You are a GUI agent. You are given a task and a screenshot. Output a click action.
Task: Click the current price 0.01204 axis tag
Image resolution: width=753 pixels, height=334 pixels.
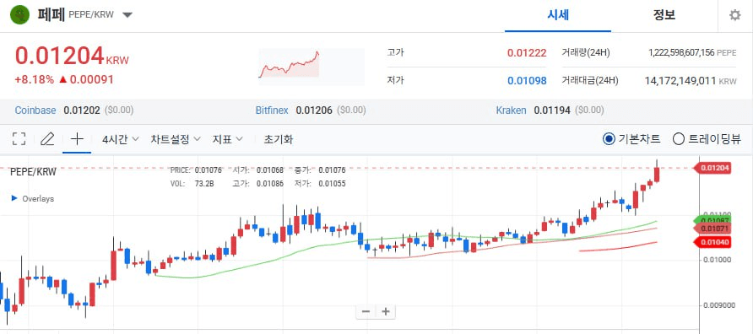(712, 168)
